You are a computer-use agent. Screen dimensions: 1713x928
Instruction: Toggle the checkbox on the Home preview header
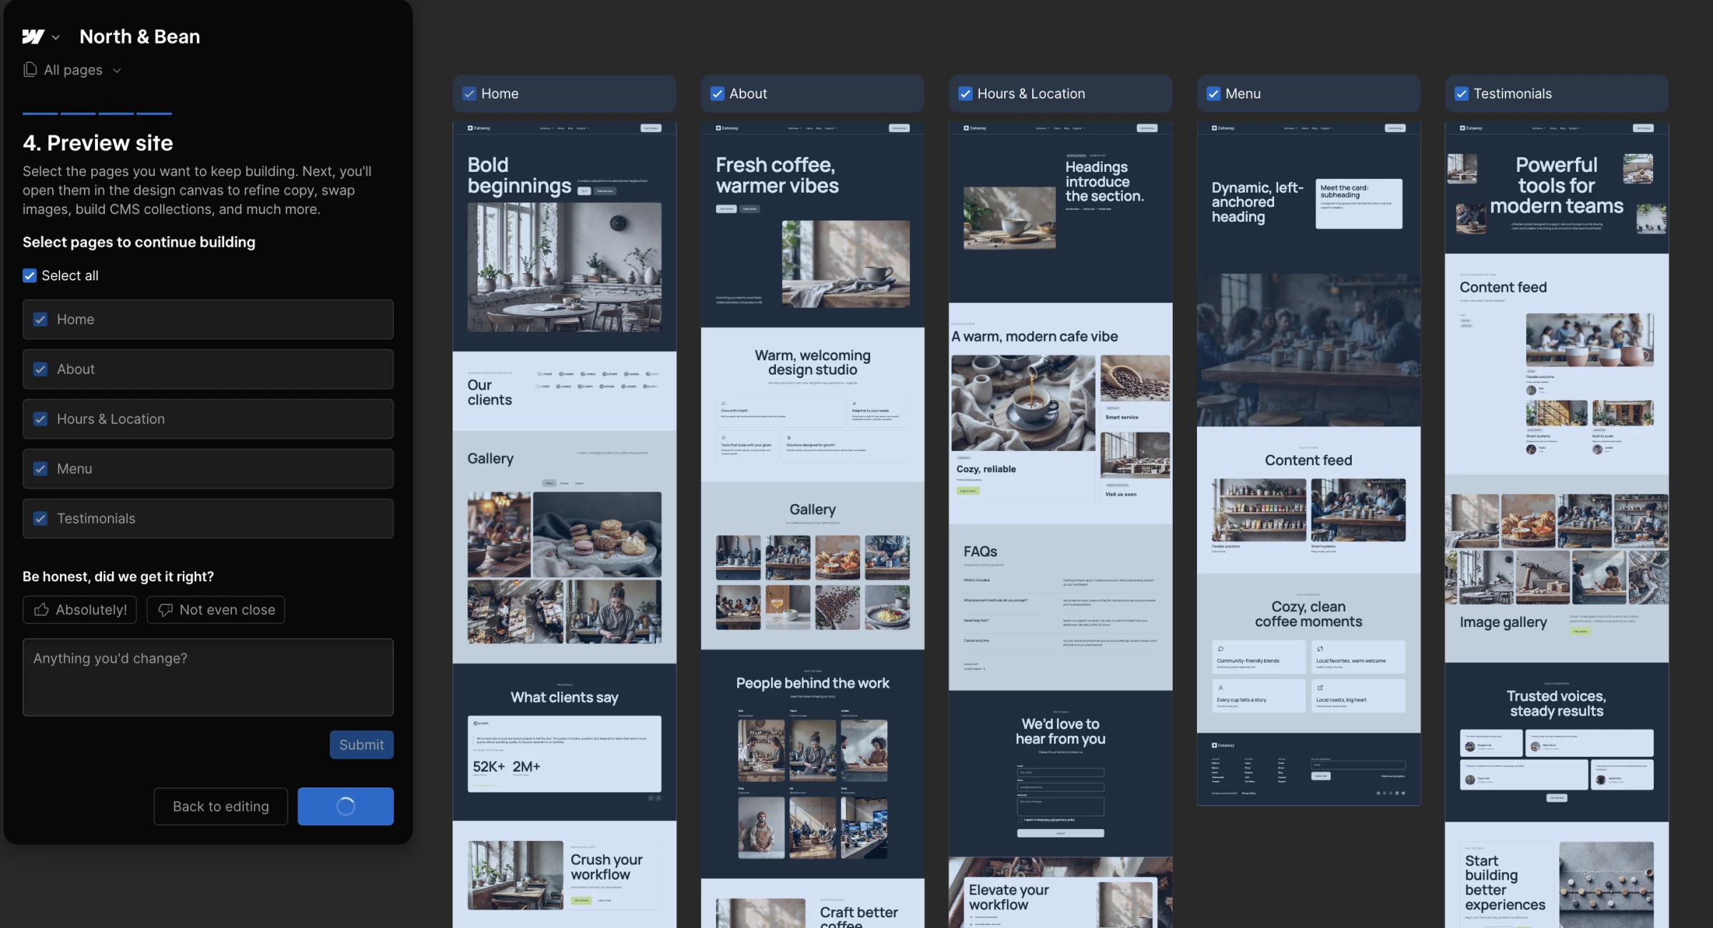(469, 93)
